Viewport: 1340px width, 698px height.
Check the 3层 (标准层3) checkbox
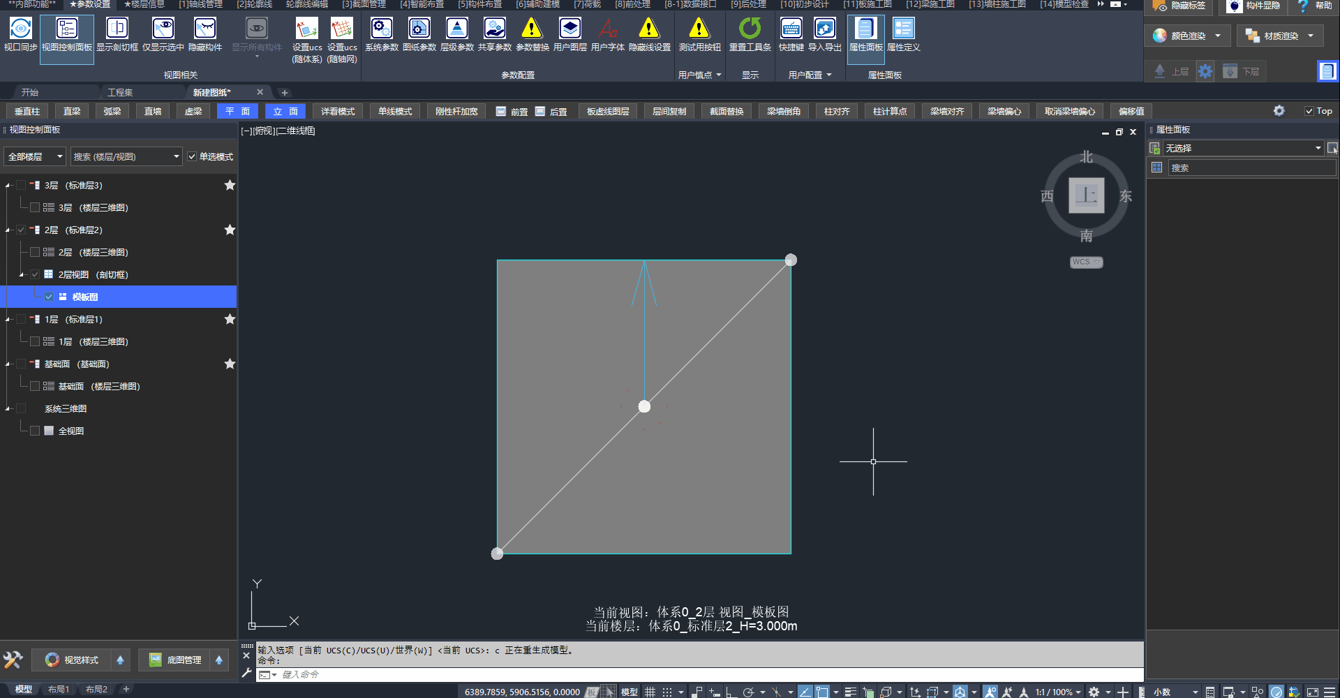[x=21, y=186]
